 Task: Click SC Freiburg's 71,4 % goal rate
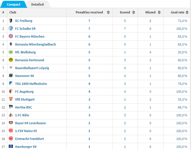tap(182, 21)
